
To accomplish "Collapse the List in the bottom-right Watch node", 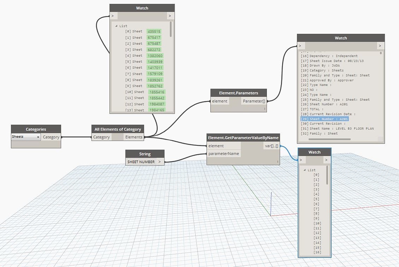I will pos(305,170).
